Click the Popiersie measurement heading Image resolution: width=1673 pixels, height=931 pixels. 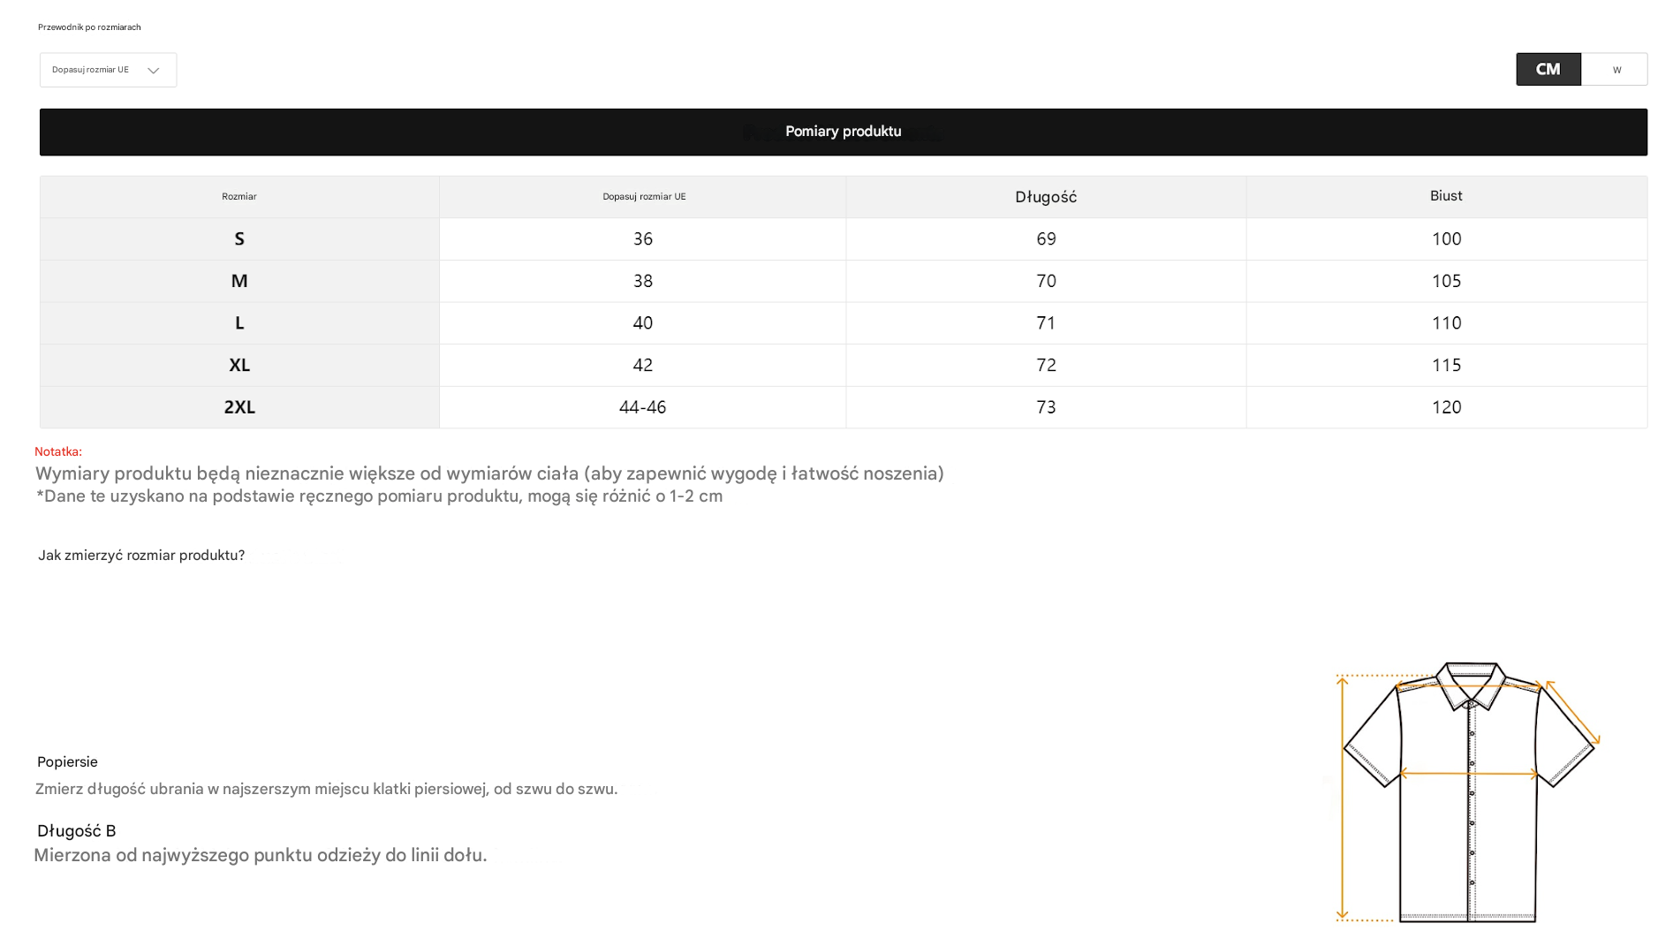pos(67,762)
